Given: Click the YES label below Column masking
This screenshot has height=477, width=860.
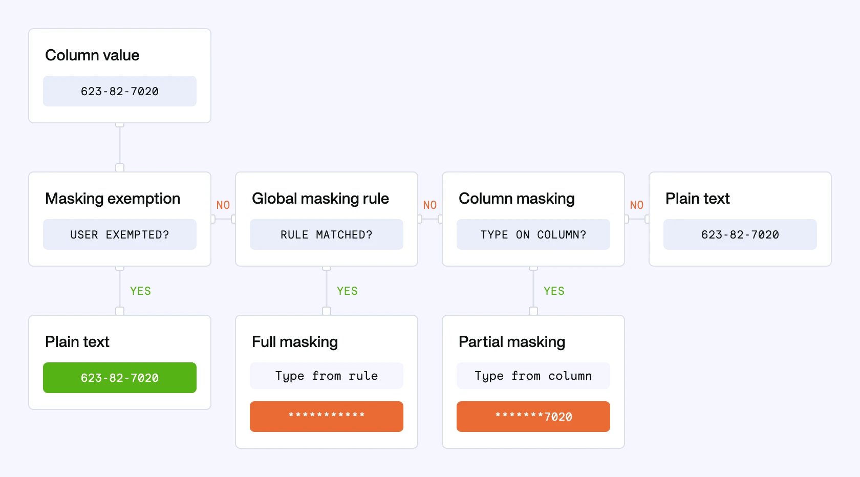Looking at the screenshot, I should coord(554,291).
